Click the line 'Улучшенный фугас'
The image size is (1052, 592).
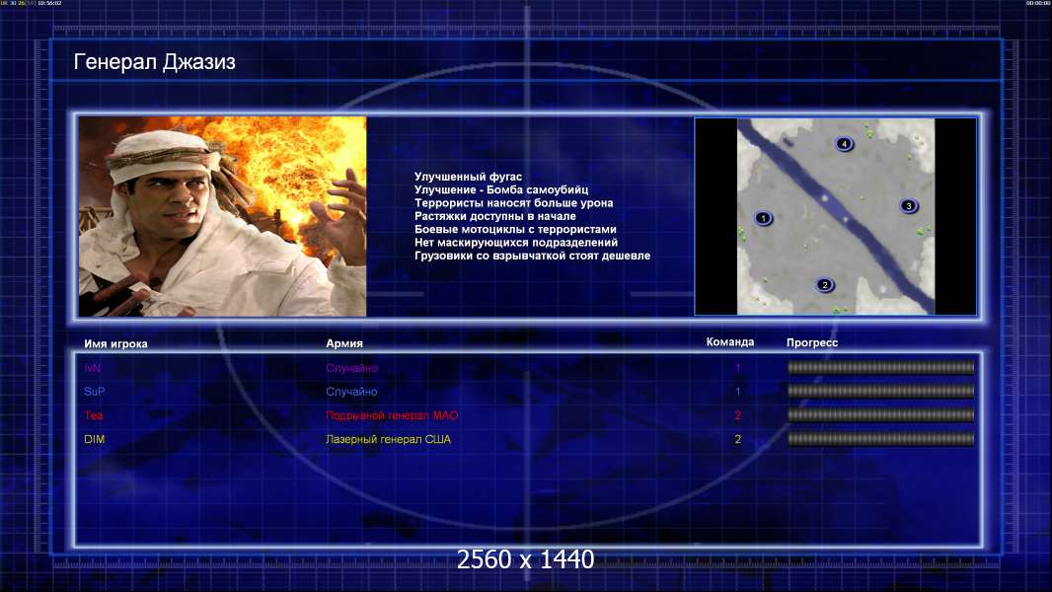coord(468,177)
